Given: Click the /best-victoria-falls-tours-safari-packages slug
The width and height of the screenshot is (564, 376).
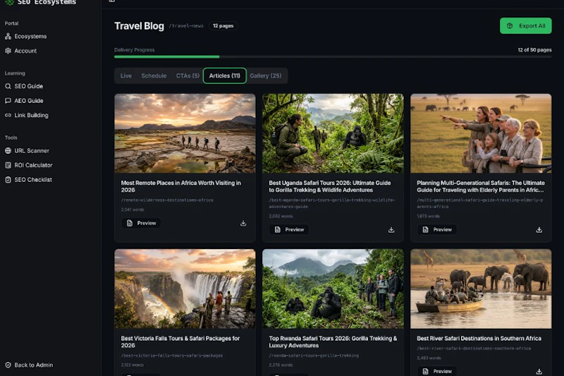Looking at the screenshot, I should [x=172, y=356].
